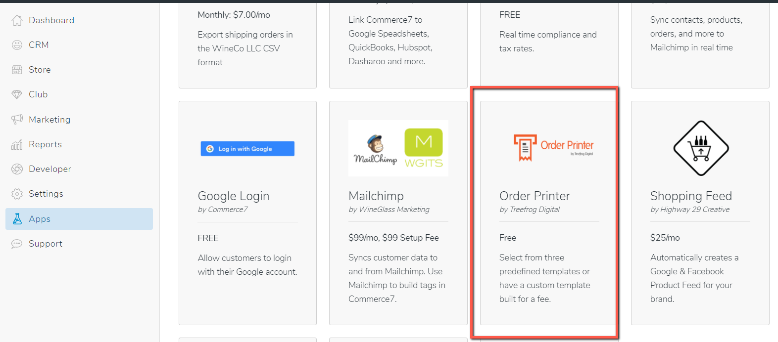Click 'by Highway 29 Creative' author text
778x342 pixels.
tap(690, 210)
